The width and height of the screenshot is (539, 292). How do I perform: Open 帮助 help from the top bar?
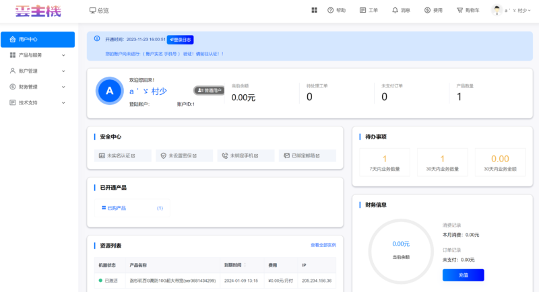tap(336, 11)
